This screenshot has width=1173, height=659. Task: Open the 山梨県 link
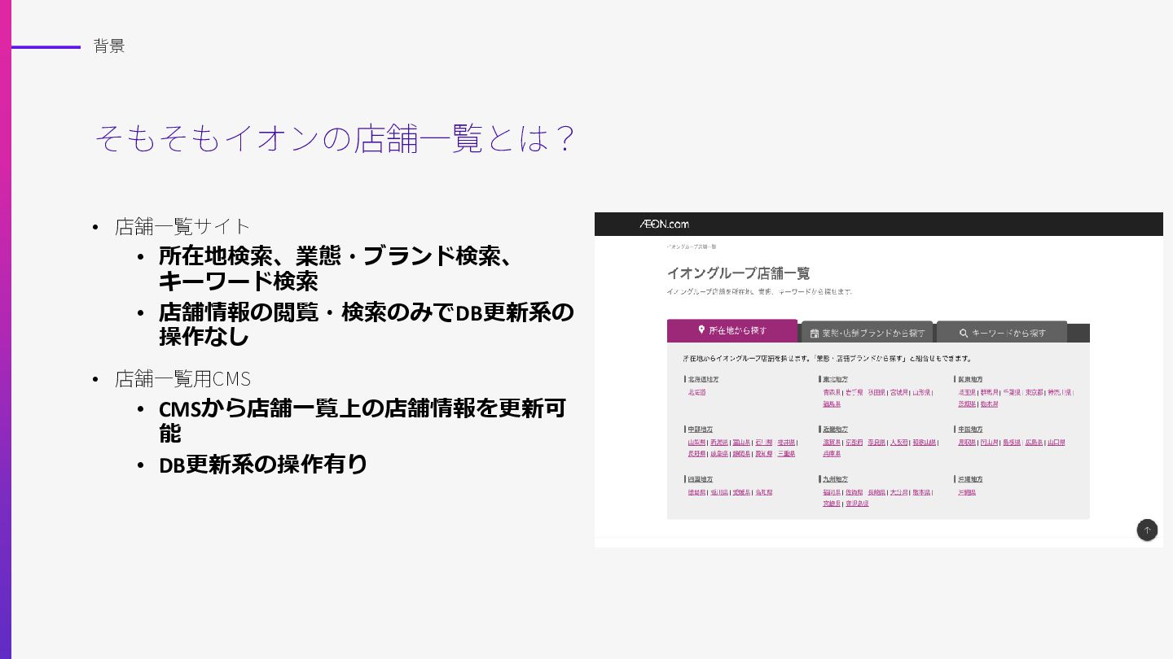(x=696, y=443)
